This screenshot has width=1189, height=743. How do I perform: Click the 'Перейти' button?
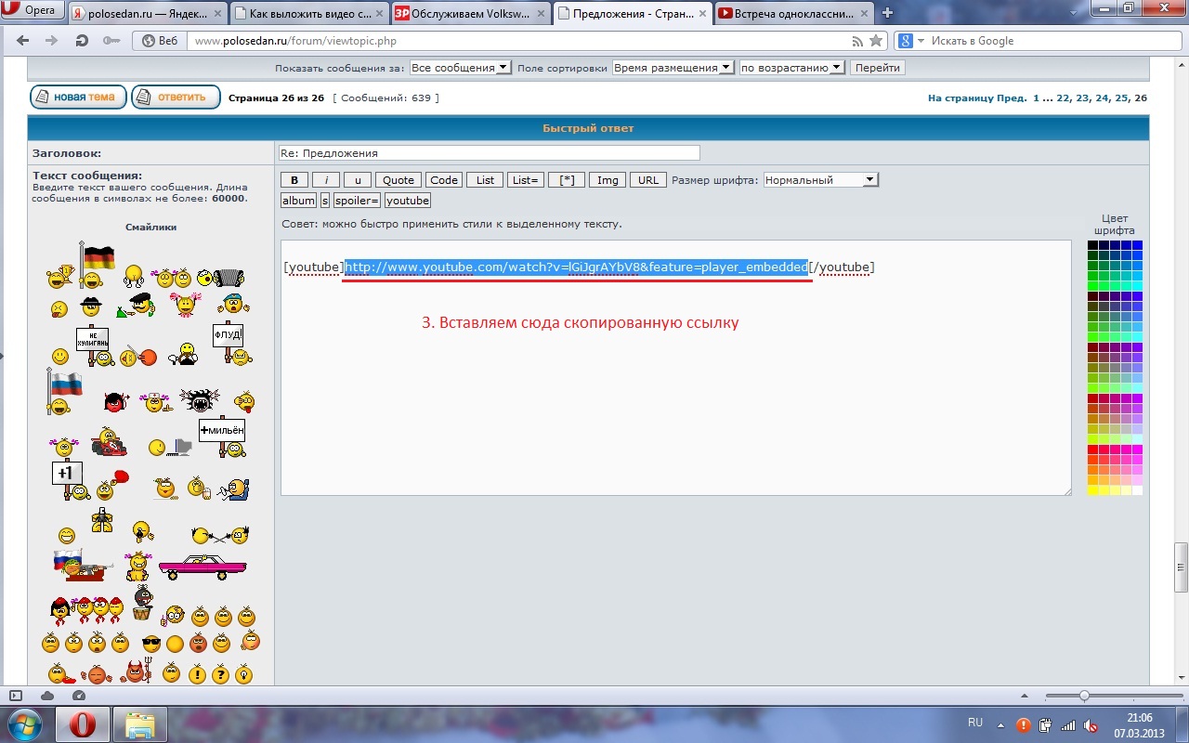(877, 68)
